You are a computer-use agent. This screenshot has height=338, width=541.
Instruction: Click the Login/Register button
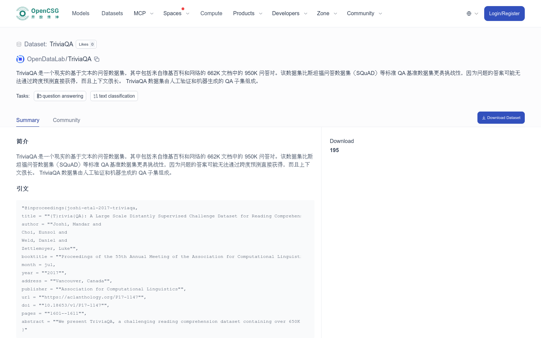click(504, 14)
